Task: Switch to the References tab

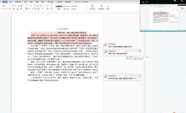Action: click(25, 2)
